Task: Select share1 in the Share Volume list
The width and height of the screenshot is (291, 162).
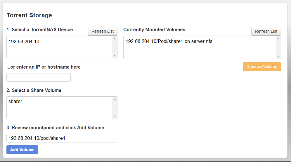Action: [x=16, y=102]
